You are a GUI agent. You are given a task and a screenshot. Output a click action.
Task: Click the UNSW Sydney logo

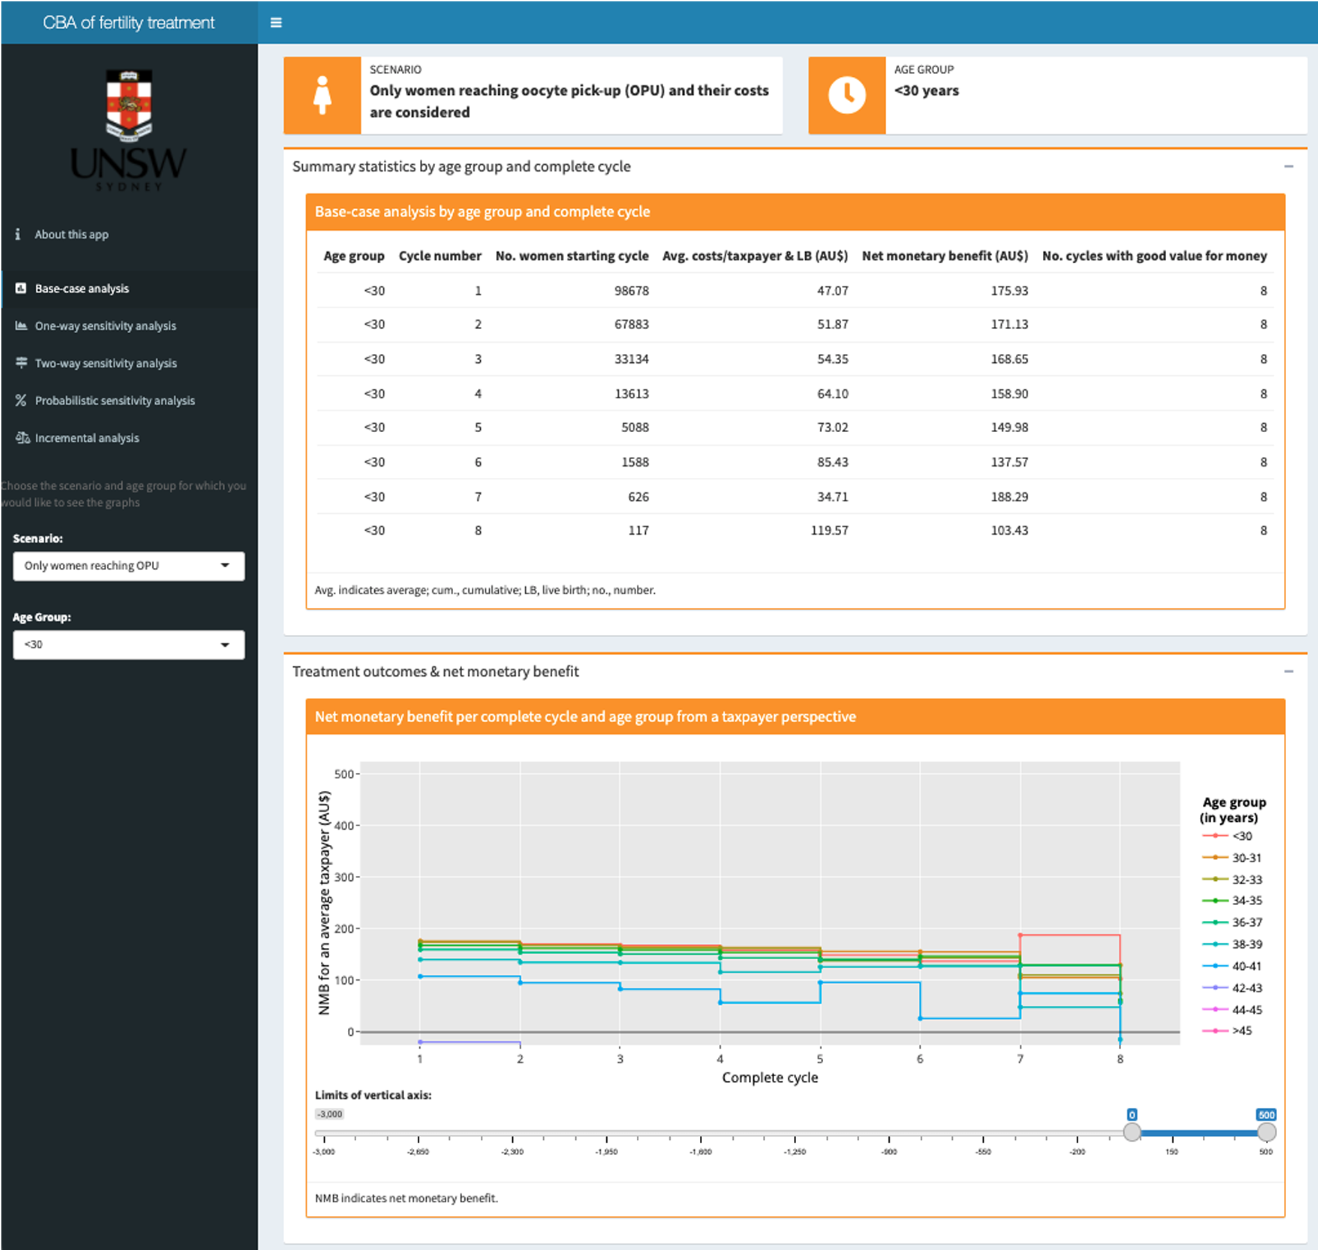click(129, 131)
